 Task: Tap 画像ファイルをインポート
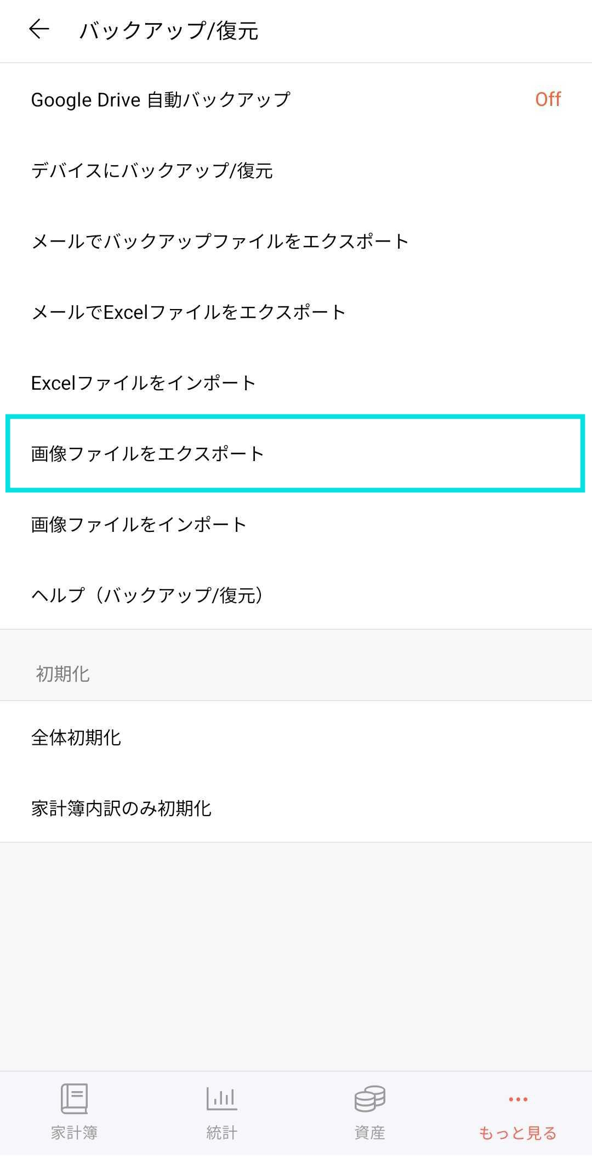(139, 525)
